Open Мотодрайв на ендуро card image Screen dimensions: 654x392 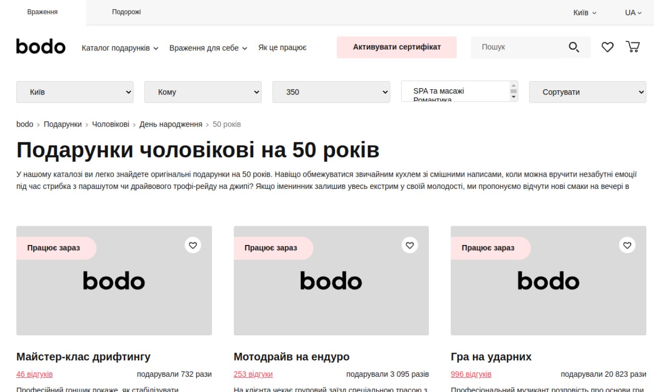point(331,281)
